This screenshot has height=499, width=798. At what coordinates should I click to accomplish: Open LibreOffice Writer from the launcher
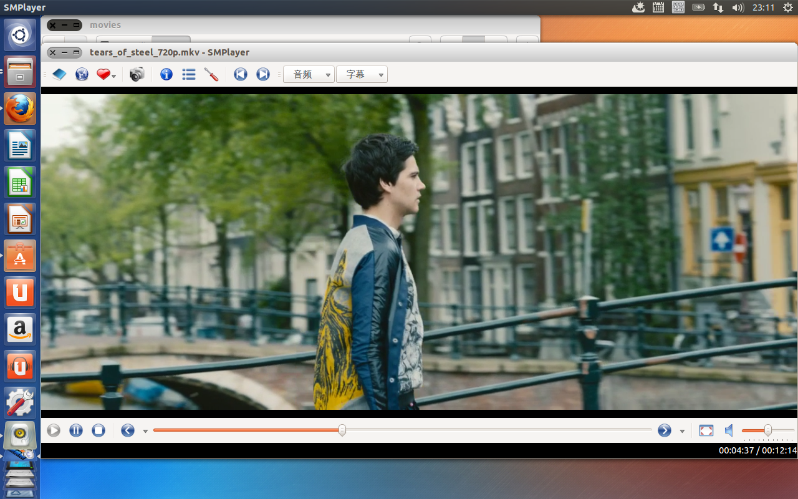point(20,145)
